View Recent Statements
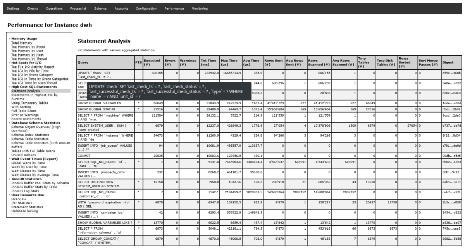 click(26, 118)
